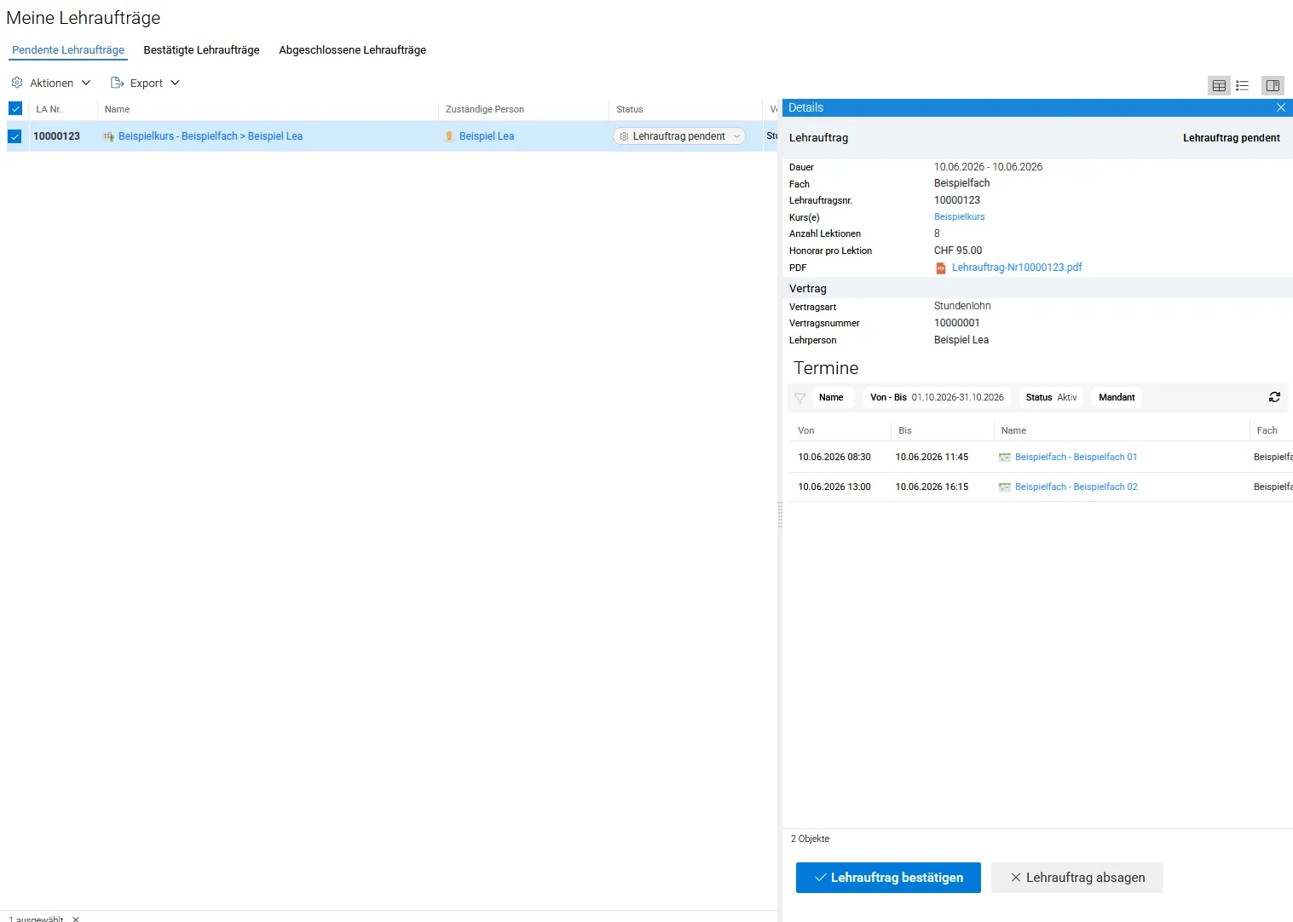Click the 10.06.2026 08:30 cell
The image size is (1293, 922).
pyautogui.click(x=834, y=458)
